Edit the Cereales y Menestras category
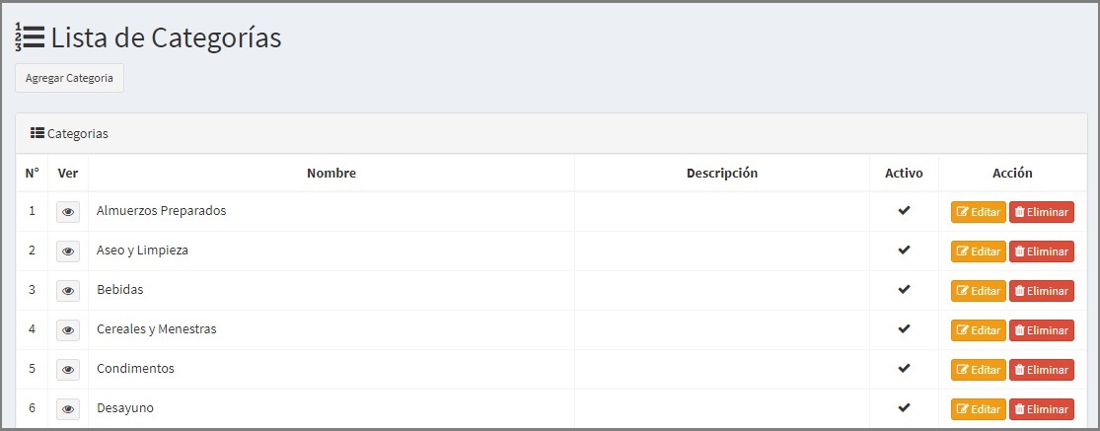The height and width of the screenshot is (431, 1100). (x=979, y=330)
